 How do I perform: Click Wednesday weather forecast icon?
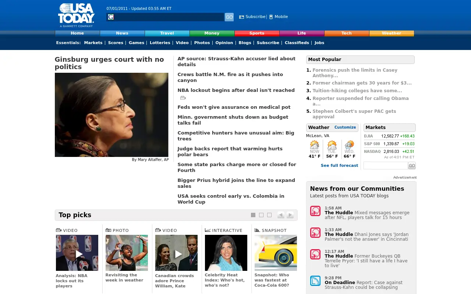click(x=349, y=145)
